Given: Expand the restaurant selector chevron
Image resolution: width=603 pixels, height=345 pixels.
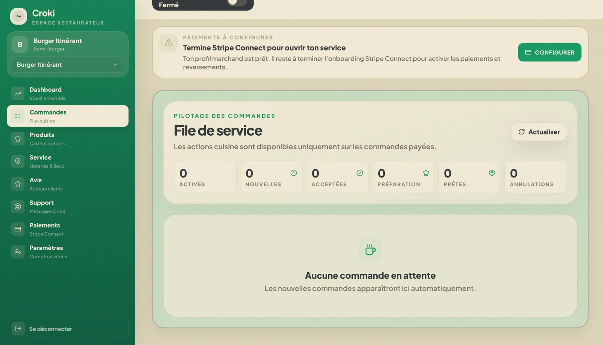Looking at the screenshot, I should coord(115,64).
